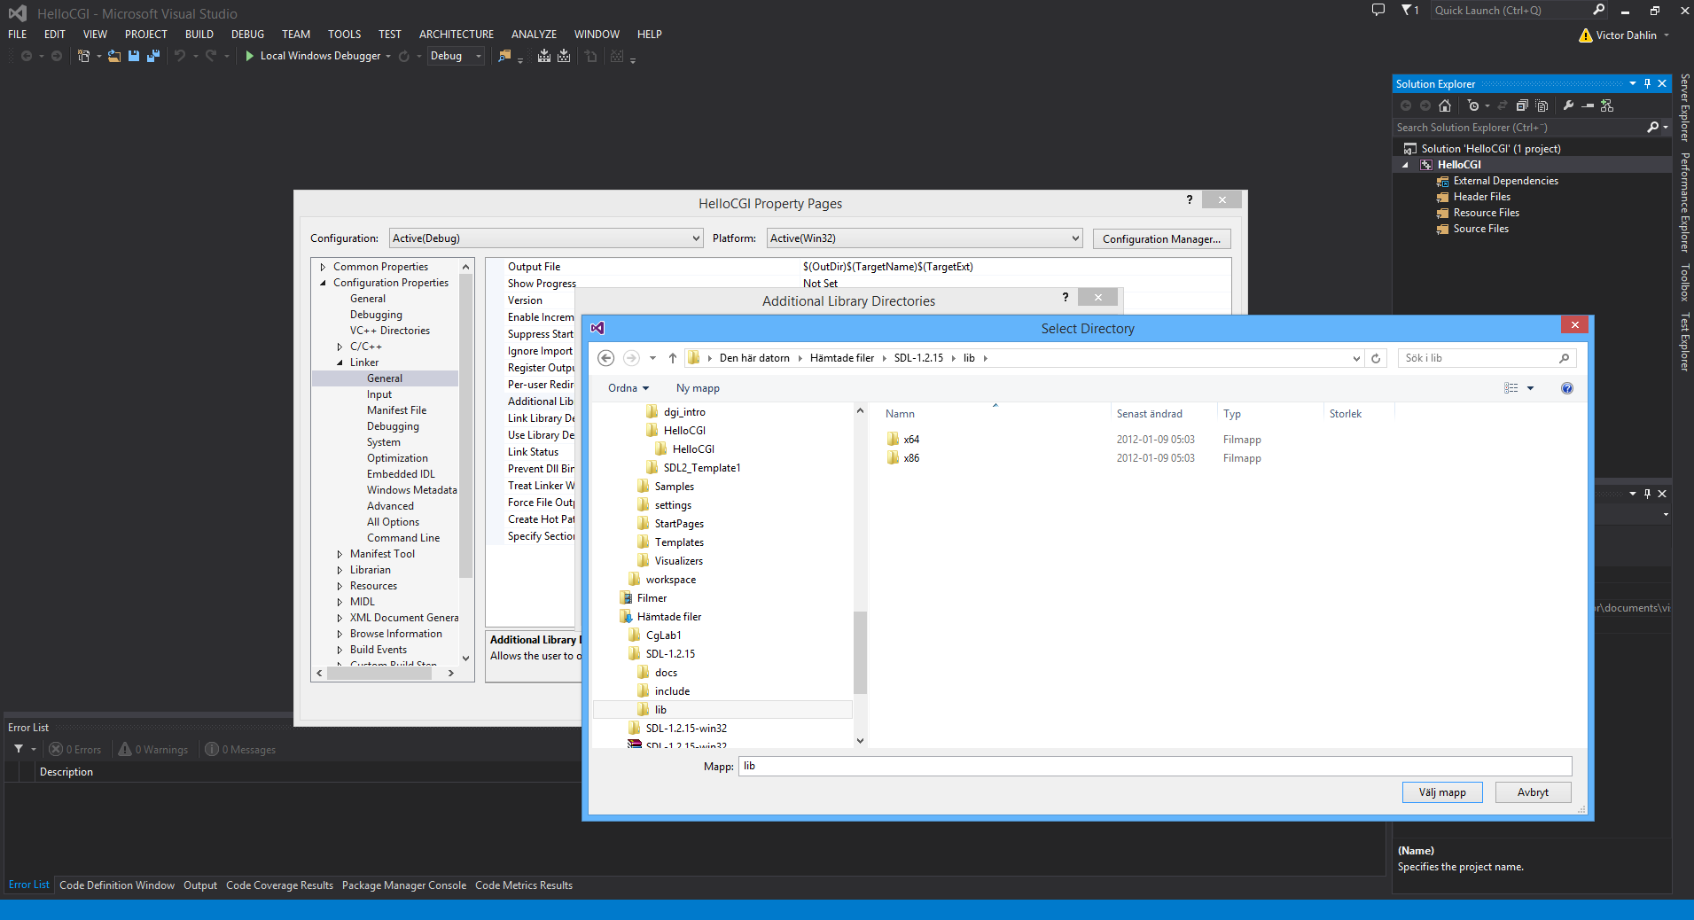Switch to Package Manager Console tab

click(404, 885)
